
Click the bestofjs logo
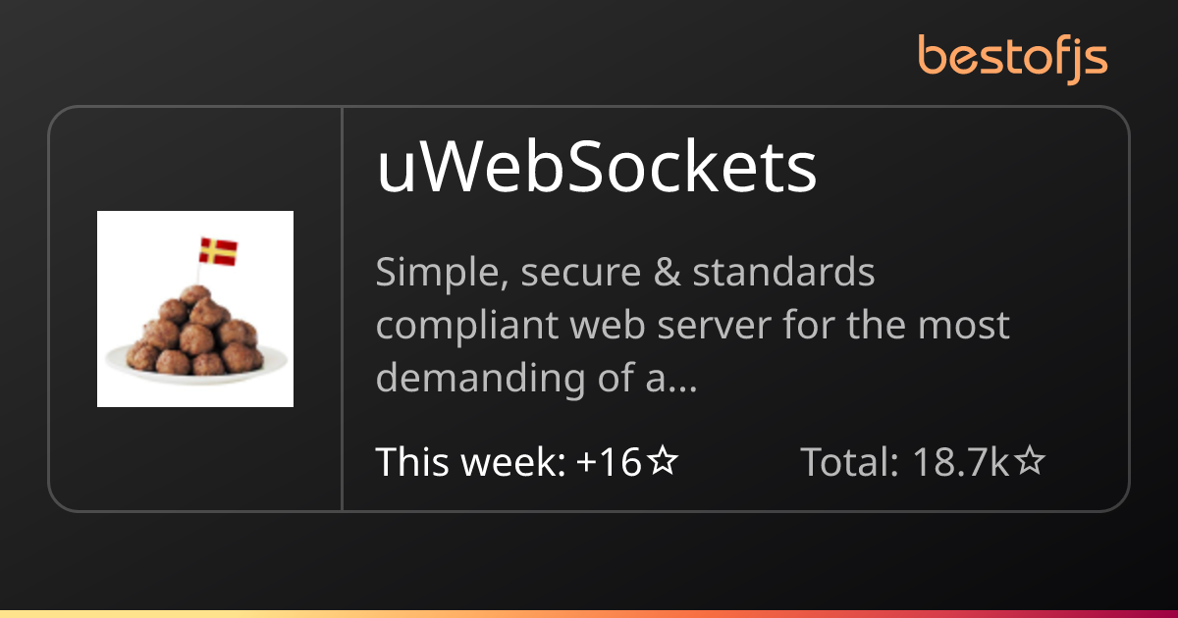1012,57
